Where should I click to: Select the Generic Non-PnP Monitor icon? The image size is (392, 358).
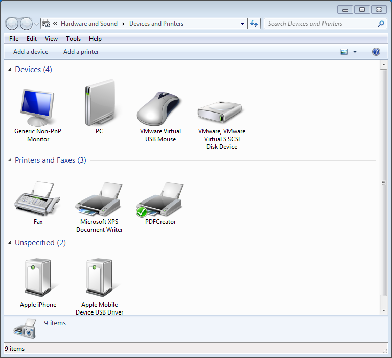37,107
